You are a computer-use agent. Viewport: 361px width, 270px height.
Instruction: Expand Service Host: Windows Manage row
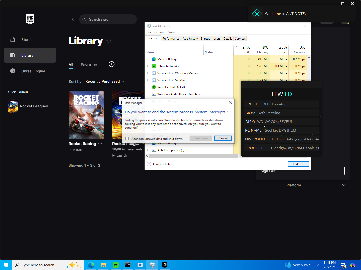point(148,73)
